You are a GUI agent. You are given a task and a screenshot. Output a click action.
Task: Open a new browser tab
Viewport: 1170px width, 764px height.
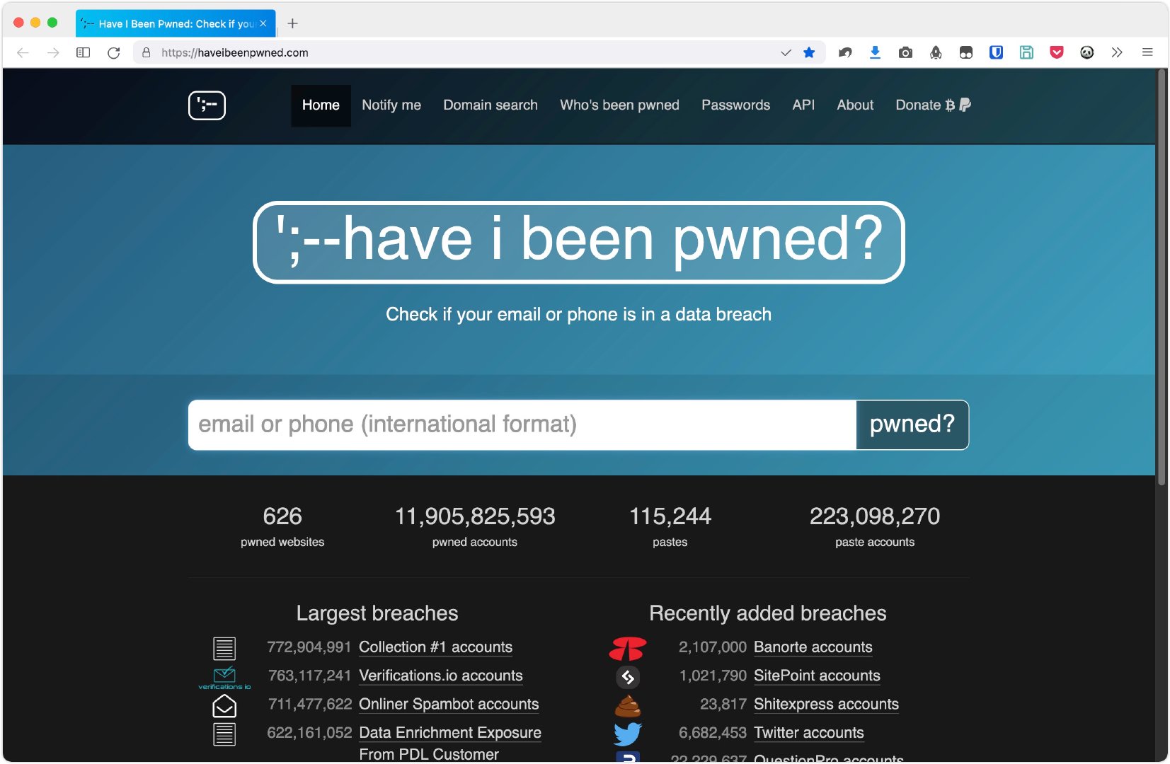tap(292, 23)
